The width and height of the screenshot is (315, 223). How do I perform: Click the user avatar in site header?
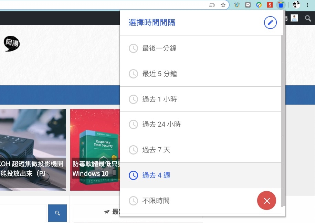(294, 18)
